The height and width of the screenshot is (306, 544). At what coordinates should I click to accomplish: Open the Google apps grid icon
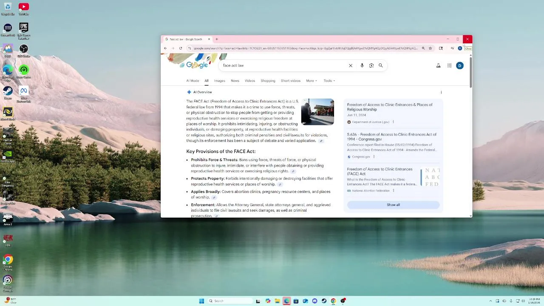449,65
